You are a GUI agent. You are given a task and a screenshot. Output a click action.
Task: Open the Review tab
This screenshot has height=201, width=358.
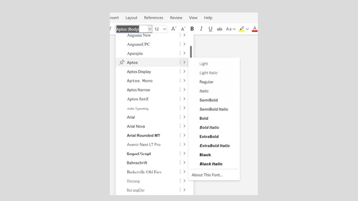pos(176,18)
